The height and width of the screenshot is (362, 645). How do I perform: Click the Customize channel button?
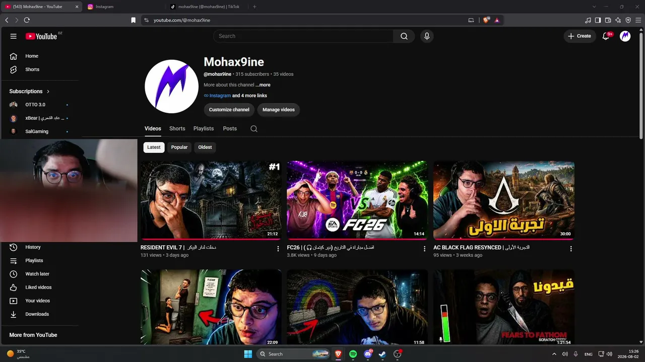229,110
